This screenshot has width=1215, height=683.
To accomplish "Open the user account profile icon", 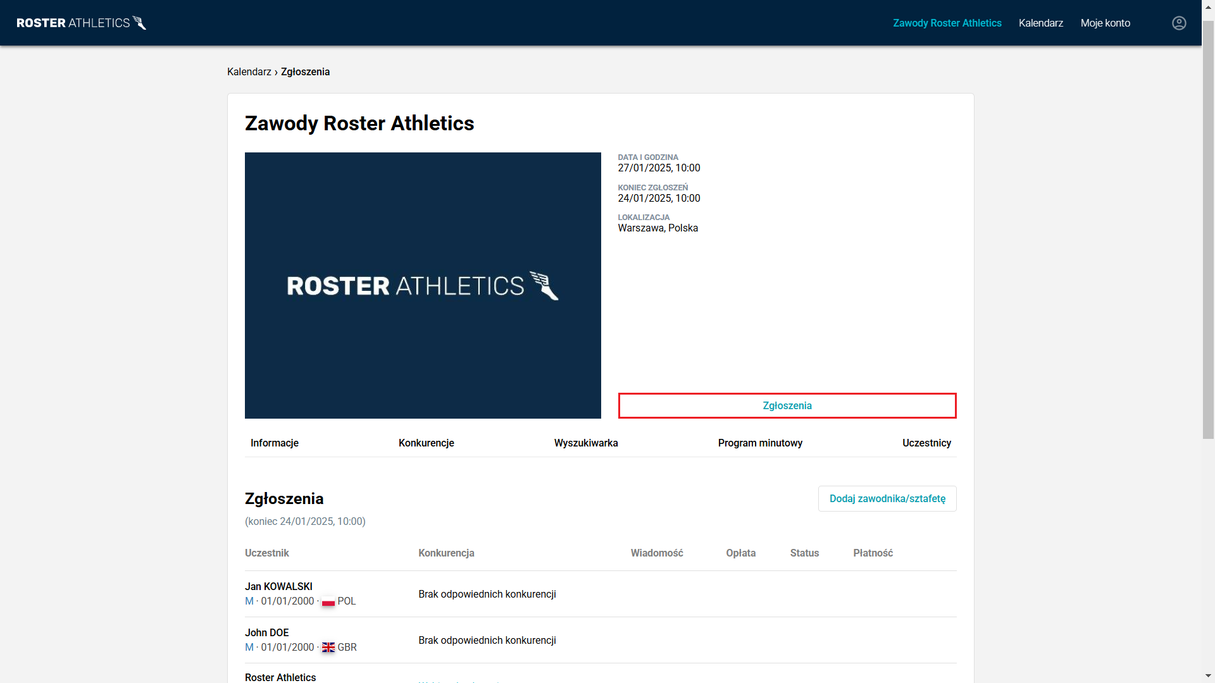I will pyautogui.click(x=1178, y=23).
